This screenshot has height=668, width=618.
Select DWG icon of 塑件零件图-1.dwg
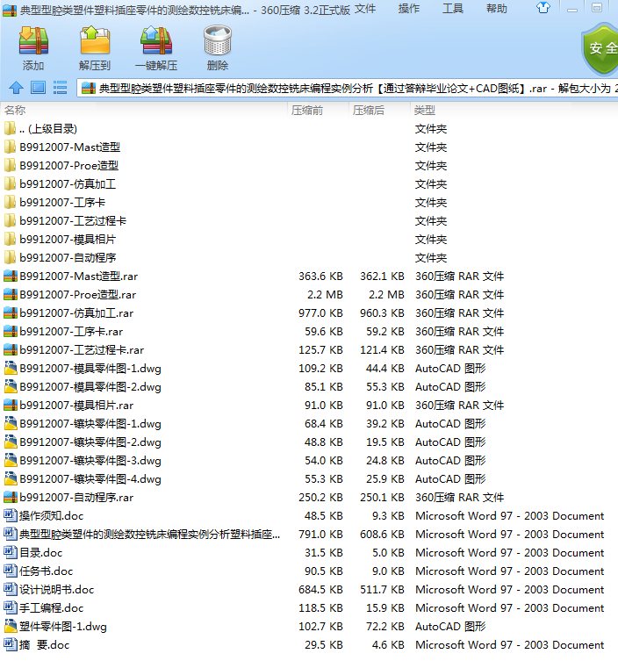pos(11,626)
